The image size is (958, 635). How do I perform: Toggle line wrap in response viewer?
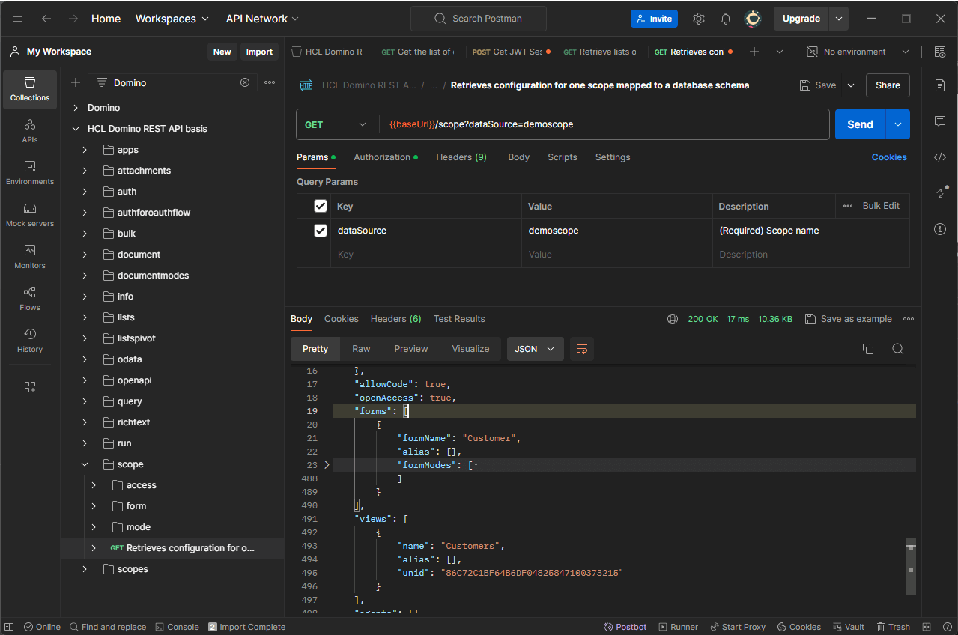(581, 349)
